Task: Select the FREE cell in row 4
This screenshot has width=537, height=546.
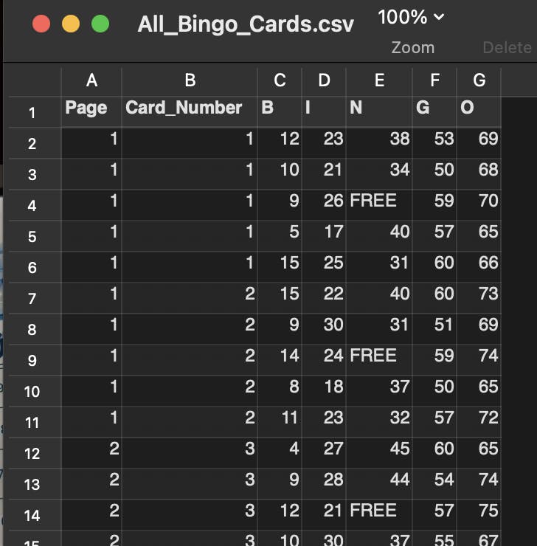Action: 379,201
